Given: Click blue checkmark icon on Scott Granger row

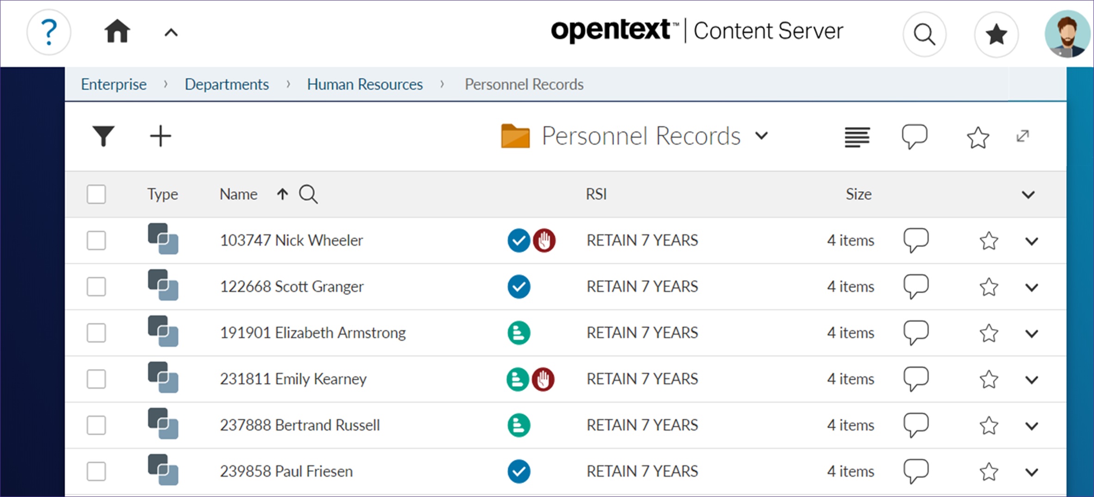Looking at the screenshot, I should pos(519,286).
